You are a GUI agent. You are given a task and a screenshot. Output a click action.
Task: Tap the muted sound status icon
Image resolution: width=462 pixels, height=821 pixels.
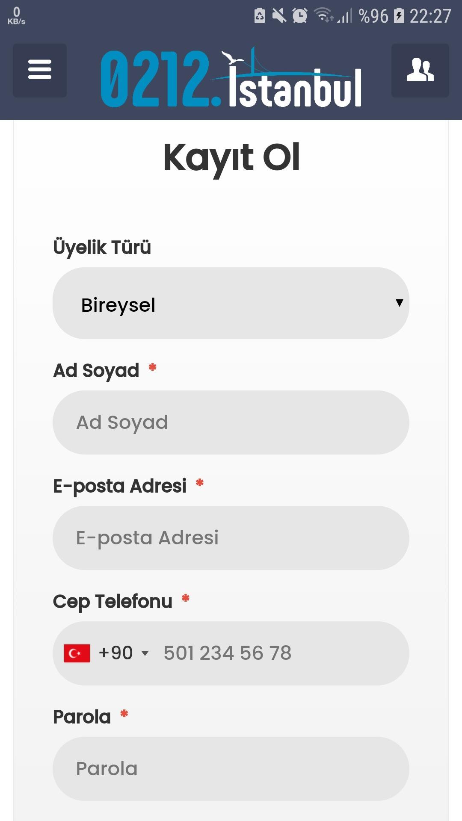279,16
